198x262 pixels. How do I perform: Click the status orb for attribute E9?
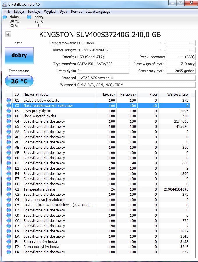click(9, 231)
